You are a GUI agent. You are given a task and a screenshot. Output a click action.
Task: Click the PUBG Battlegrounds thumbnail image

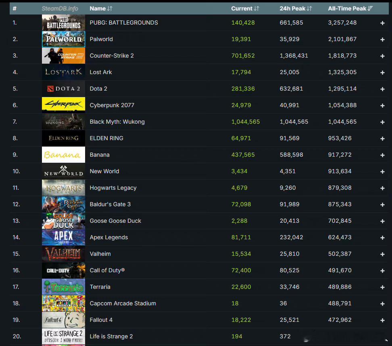point(63,23)
